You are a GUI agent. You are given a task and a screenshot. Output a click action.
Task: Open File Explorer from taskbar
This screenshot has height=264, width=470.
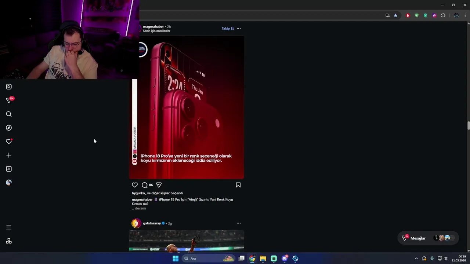263,258
